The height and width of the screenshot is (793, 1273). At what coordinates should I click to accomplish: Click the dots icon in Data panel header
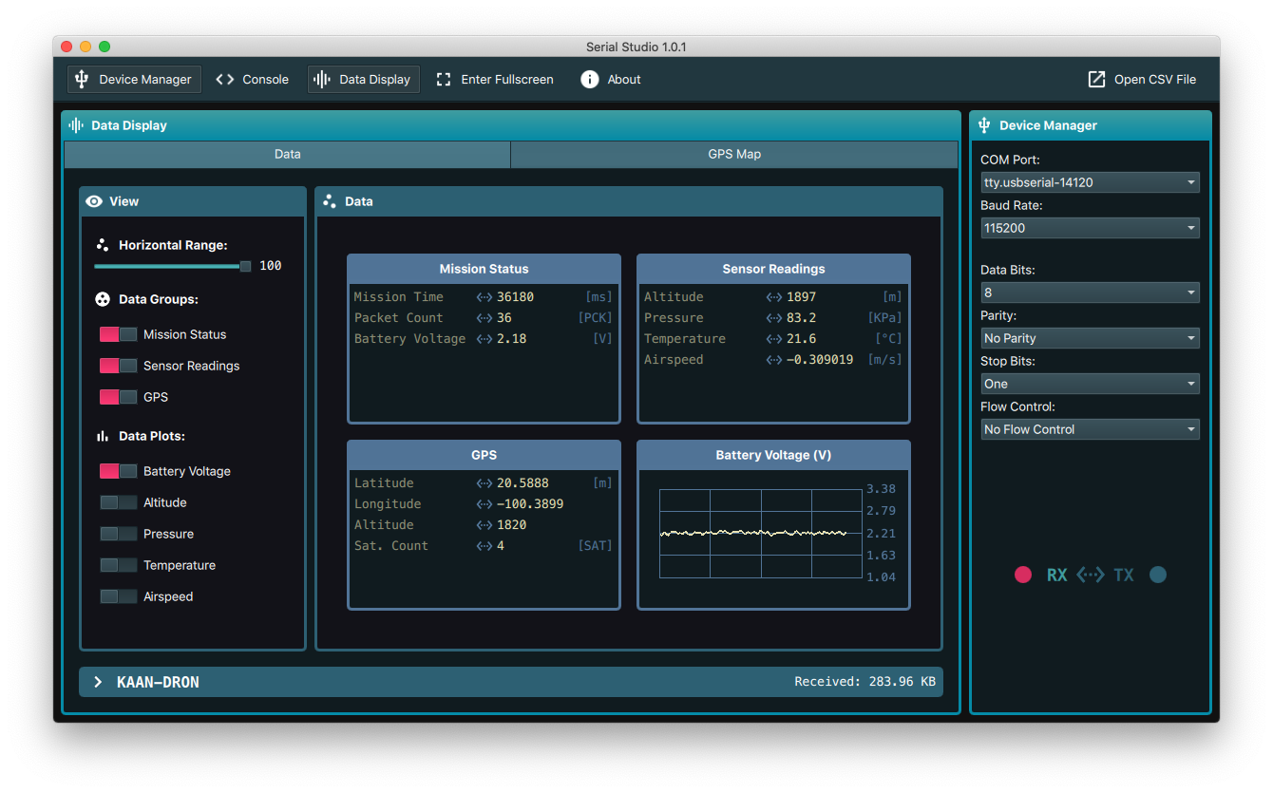tap(330, 201)
